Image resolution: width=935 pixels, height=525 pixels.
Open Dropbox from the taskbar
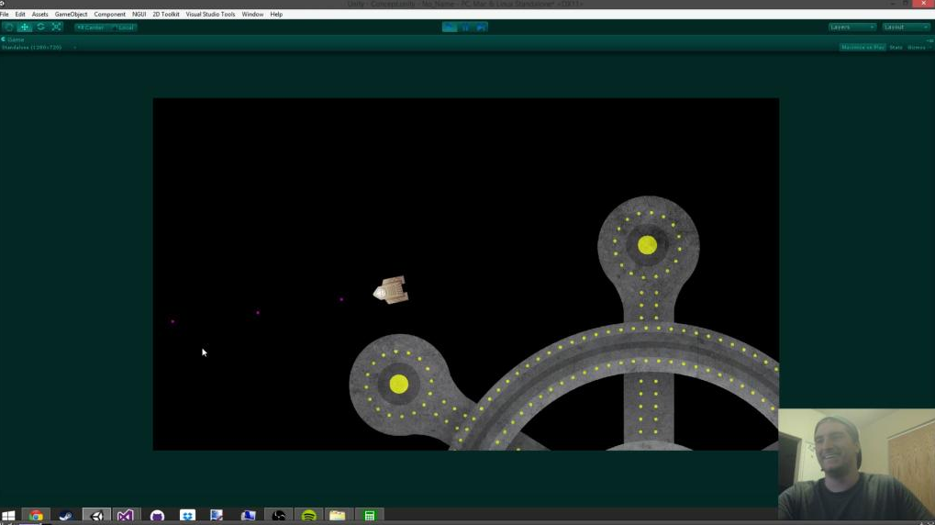click(x=187, y=516)
